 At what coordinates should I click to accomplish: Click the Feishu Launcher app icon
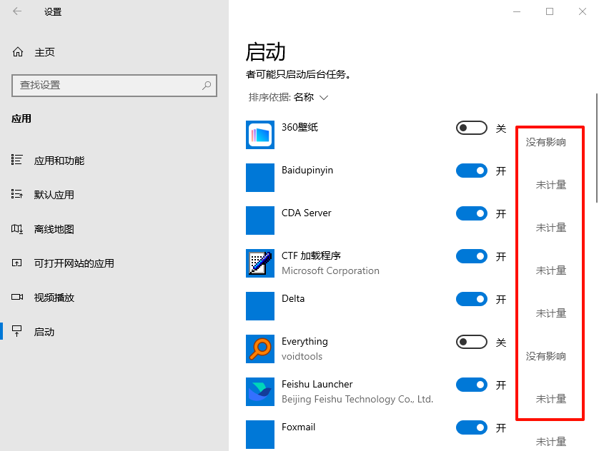(259, 391)
